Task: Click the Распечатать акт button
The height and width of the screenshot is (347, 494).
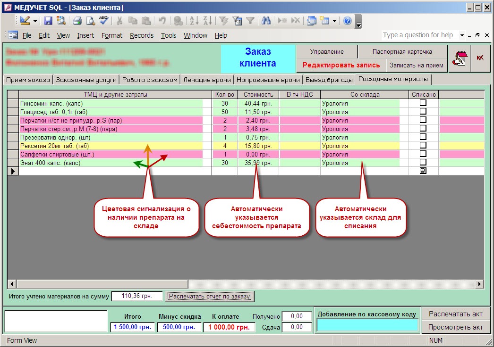Action: click(x=456, y=314)
